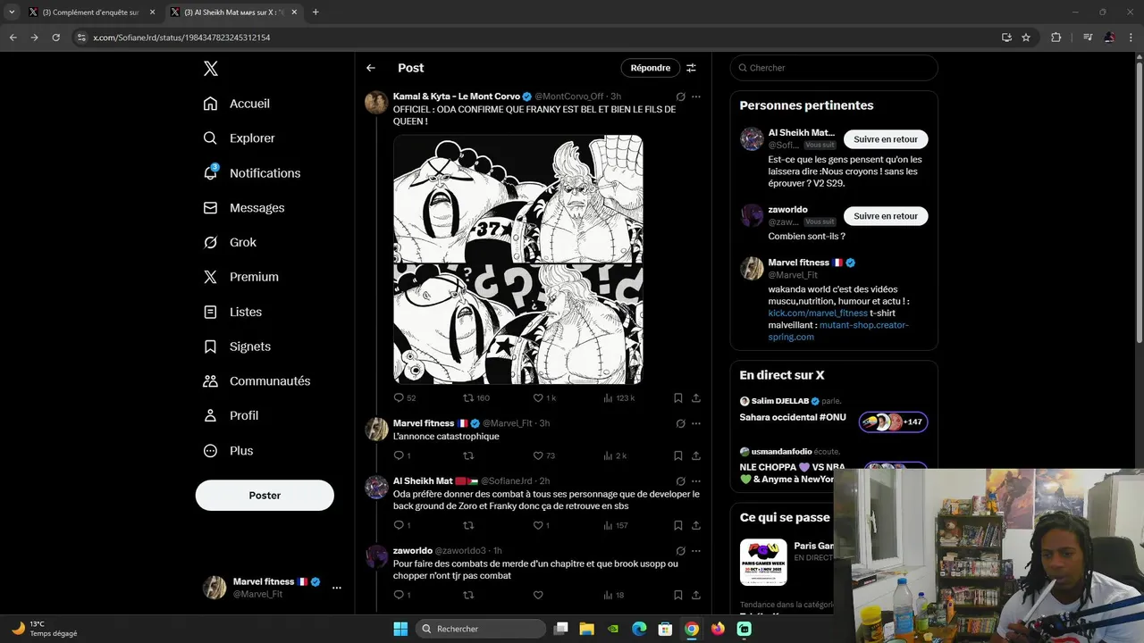Bookmark this page with the star icon
Image resolution: width=1144 pixels, height=643 pixels.
1026,38
